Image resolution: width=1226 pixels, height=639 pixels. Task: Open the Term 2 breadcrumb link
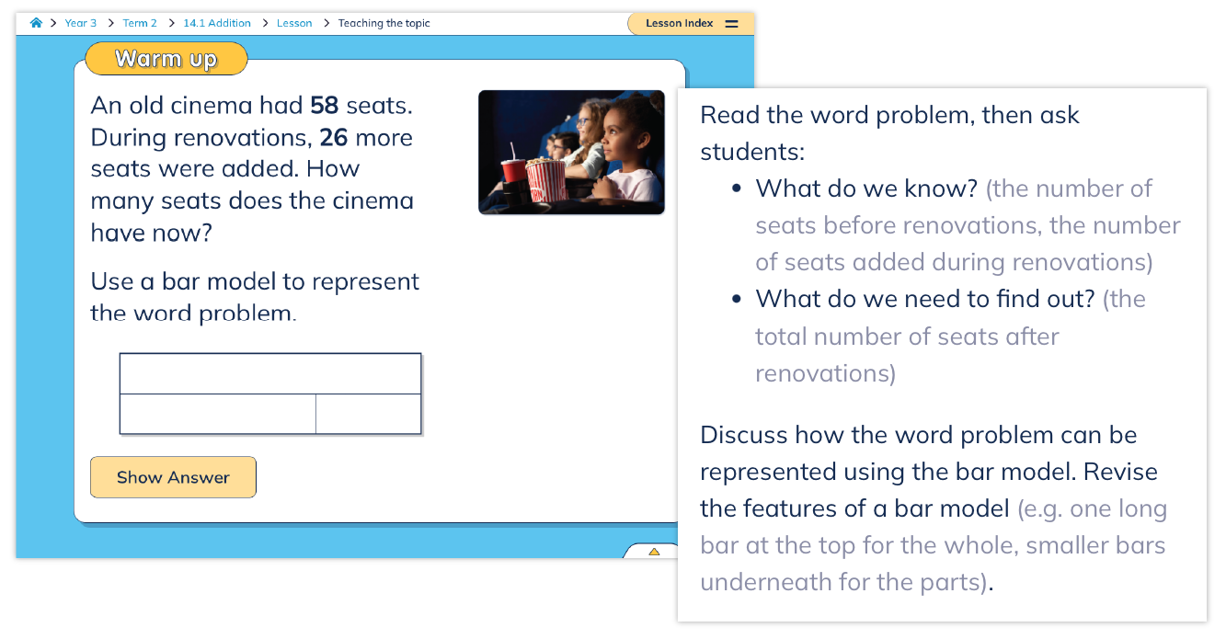tap(140, 23)
